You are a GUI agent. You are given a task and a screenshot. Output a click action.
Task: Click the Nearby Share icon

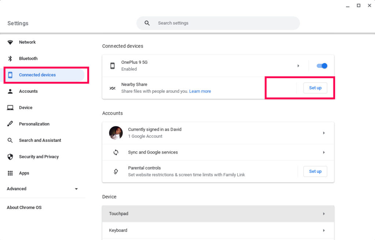click(x=112, y=88)
